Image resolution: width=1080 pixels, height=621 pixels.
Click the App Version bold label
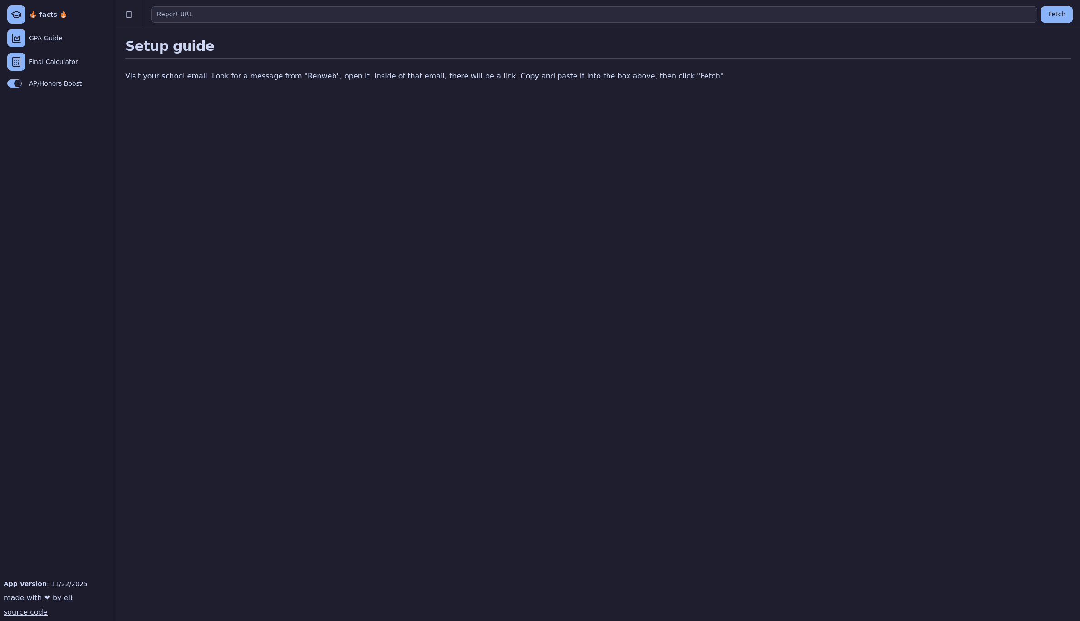tap(25, 584)
